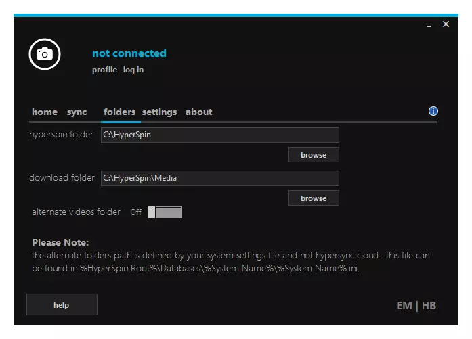Click the blue info icon
The height and width of the screenshot is (339, 472).
pyautogui.click(x=433, y=112)
